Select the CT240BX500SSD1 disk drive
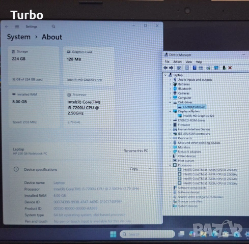 click(x=194, y=107)
